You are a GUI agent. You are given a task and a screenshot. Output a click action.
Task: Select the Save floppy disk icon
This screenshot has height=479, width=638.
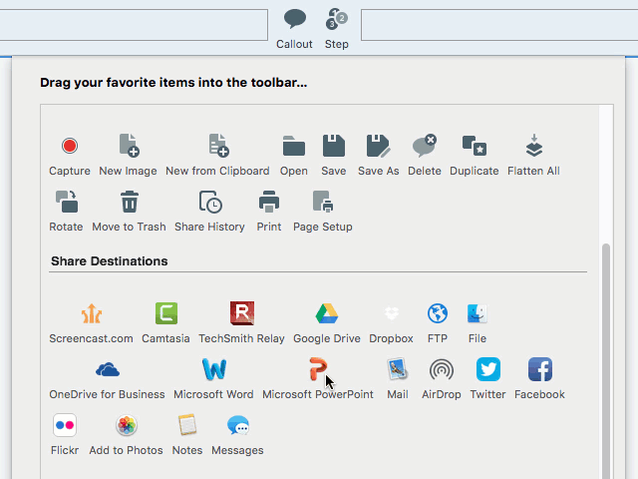pos(334,146)
